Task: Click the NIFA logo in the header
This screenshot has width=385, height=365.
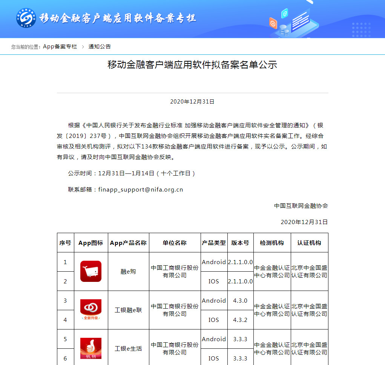Action: click(26, 18)
